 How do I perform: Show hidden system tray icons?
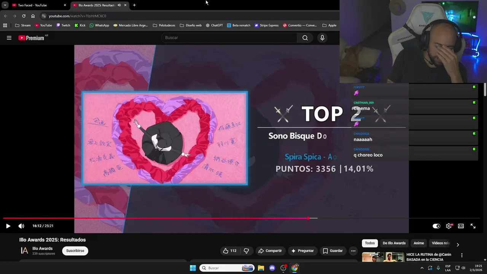422,268
